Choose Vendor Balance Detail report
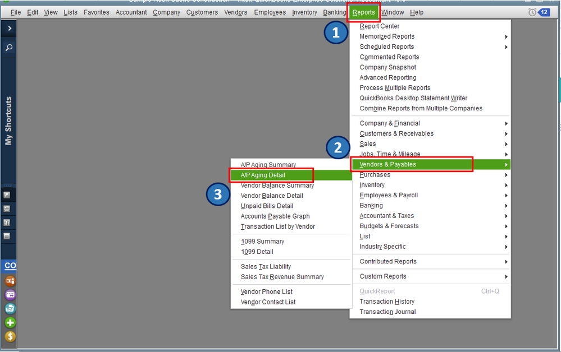Viewport: 561px width, 352px height. (x=291, y=196)
